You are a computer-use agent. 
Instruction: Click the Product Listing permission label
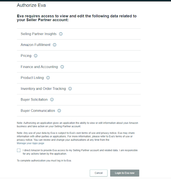[32, 78]
